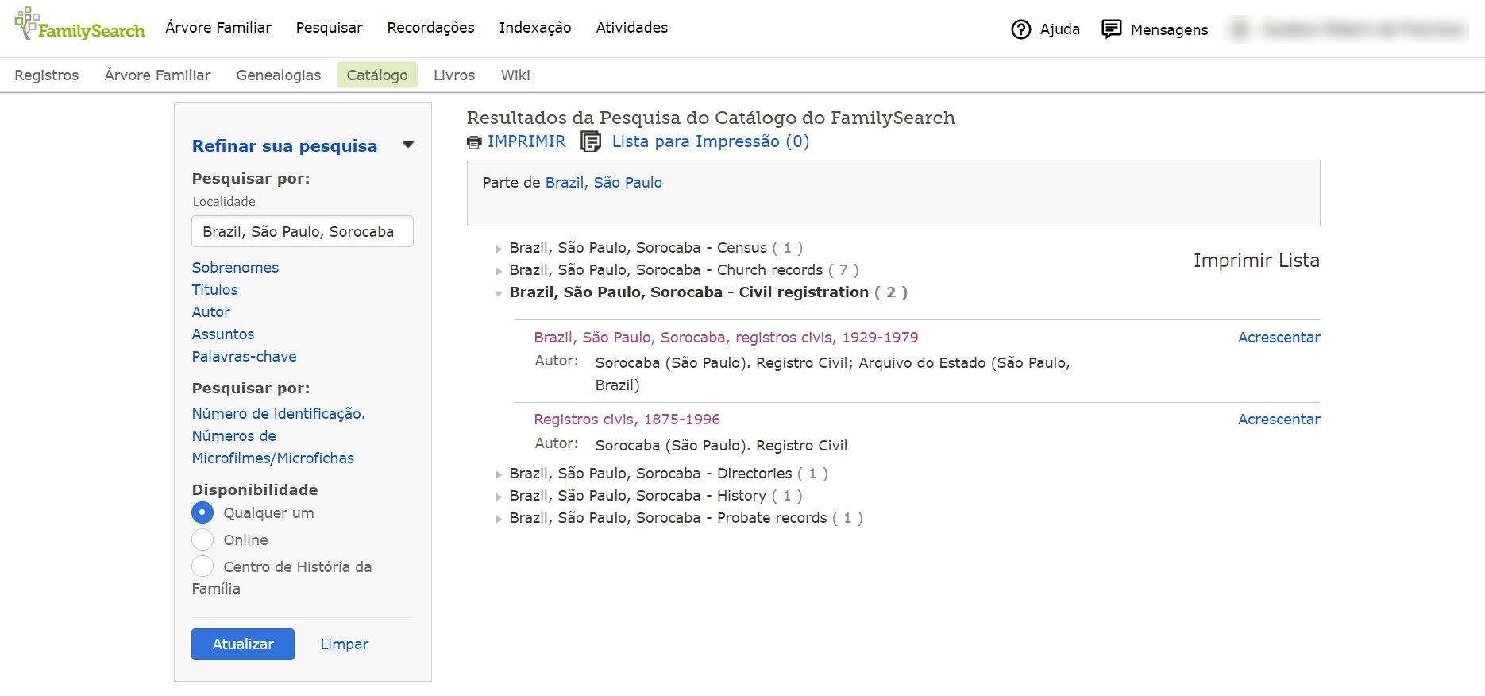Collapse the Sorocaba Civil registration category
This screenshot has height=696, width=1485.
[499, 293]
